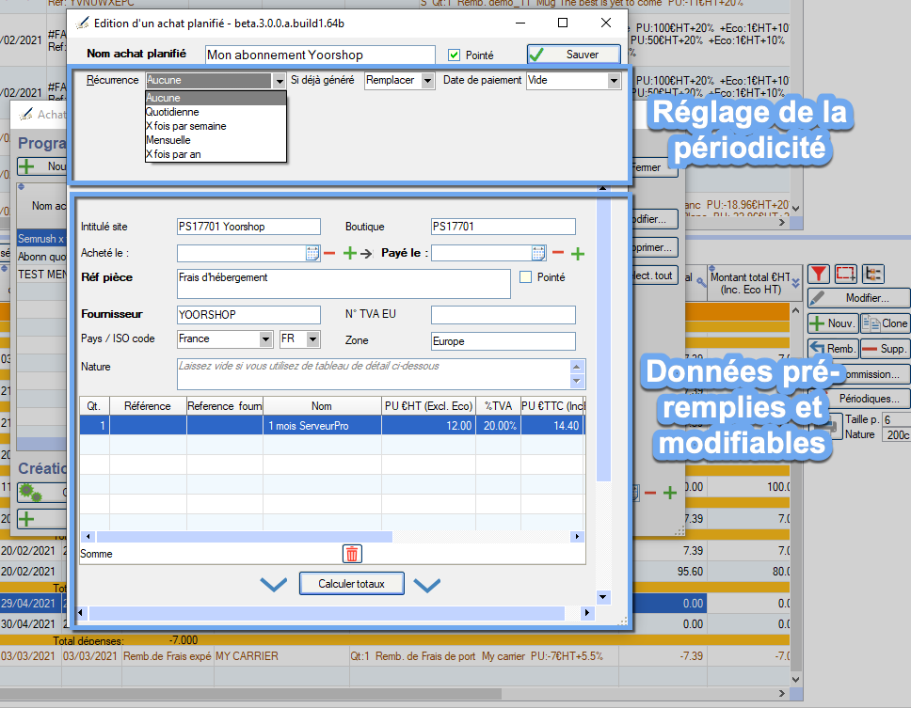Viewport: 911px width, 708px height.
Task: Click the tree grouping icon in right toolbar
Action: (x=873, y=274)
